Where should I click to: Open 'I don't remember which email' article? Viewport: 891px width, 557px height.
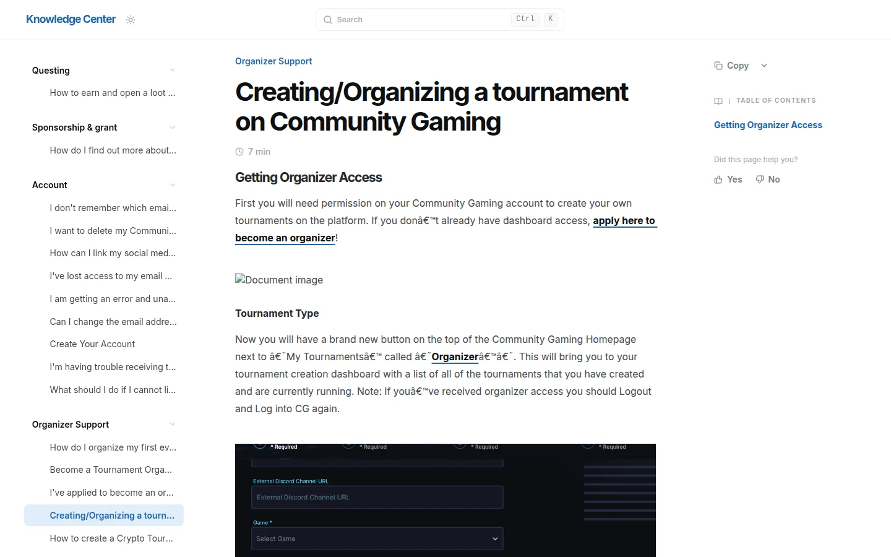tap(113, 208)
